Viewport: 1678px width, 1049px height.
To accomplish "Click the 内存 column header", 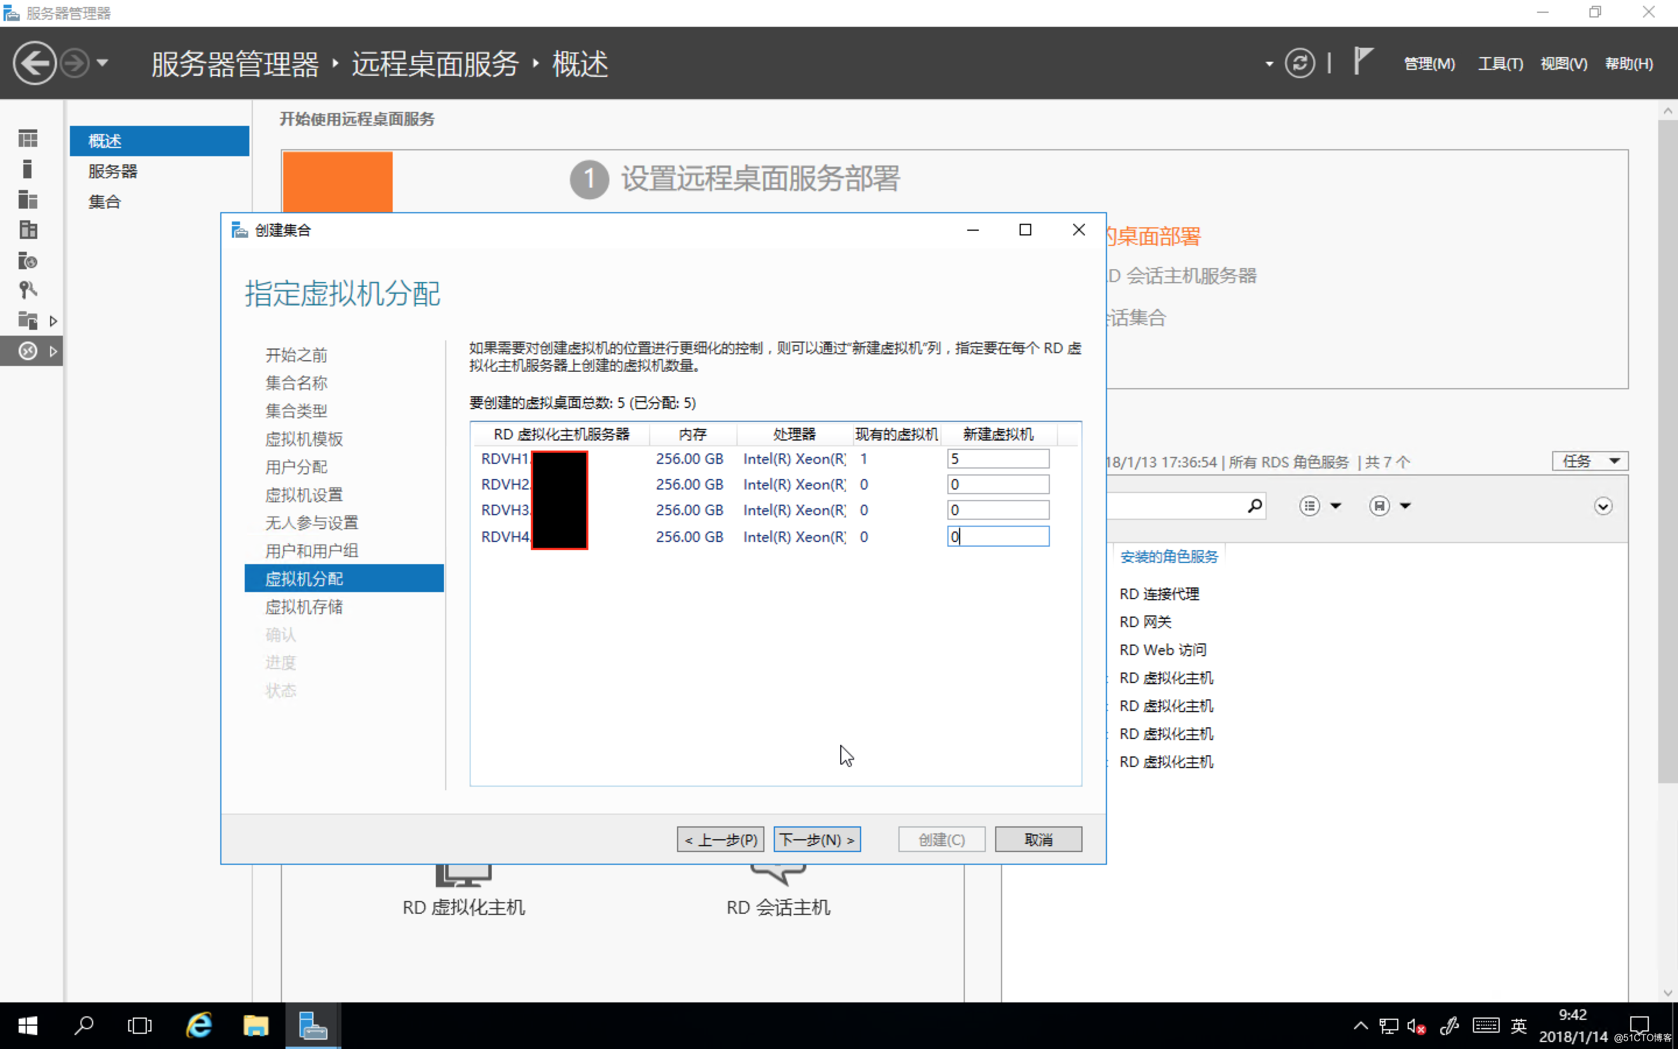I will click(693, 434).
